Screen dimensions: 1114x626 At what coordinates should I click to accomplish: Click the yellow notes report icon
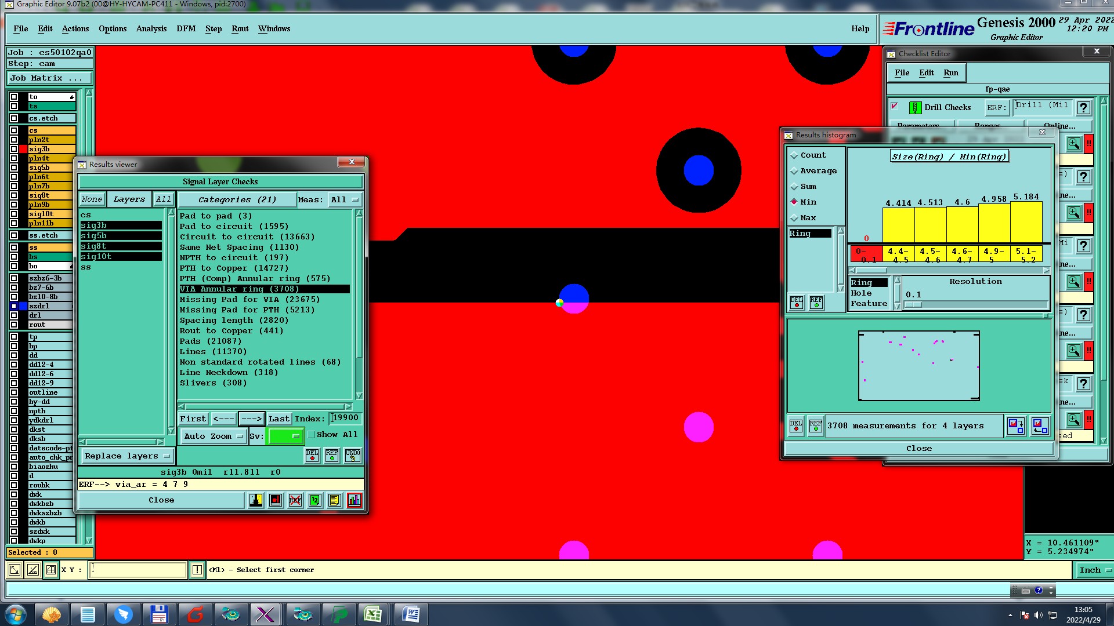pyautogui.click(x=334, y=500)
